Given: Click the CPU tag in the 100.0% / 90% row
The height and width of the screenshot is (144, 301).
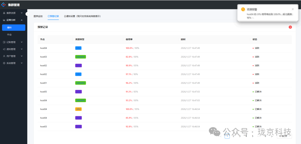Looking at the screenshot, I should [x=78, y=48].
